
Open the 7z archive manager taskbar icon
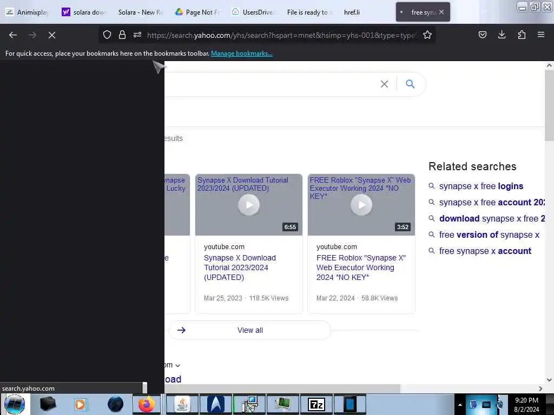point(316,404)
